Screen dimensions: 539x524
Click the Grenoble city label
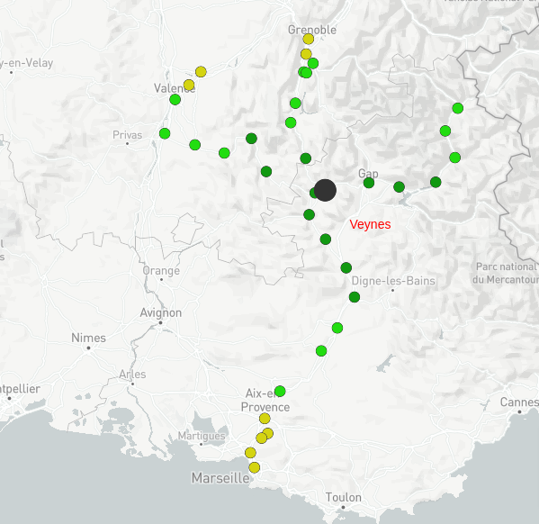coord(312,30)
